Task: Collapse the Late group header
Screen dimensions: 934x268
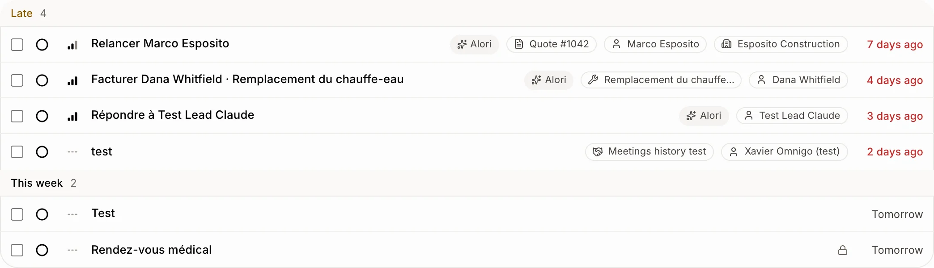Action: click(28, 13)
